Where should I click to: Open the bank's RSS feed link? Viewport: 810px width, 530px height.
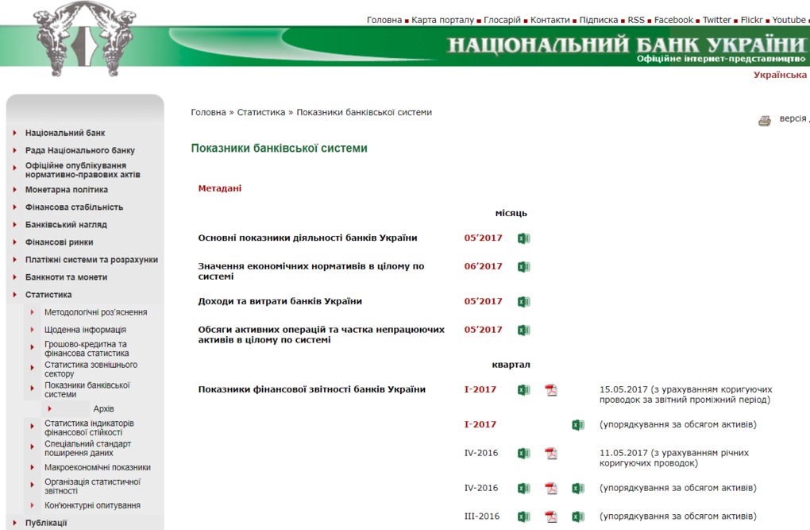[634, 19]
